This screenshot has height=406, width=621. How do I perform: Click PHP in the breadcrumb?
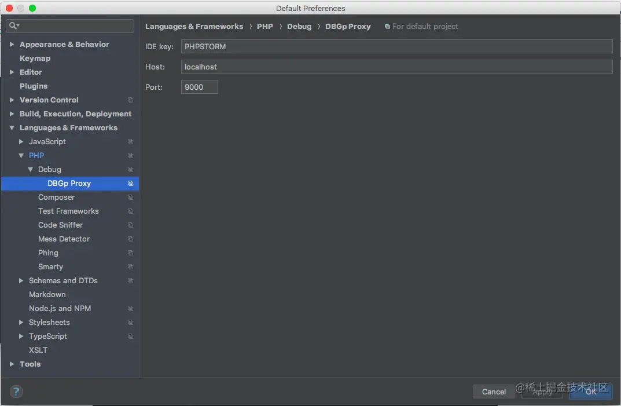click(x=264, y=27)
